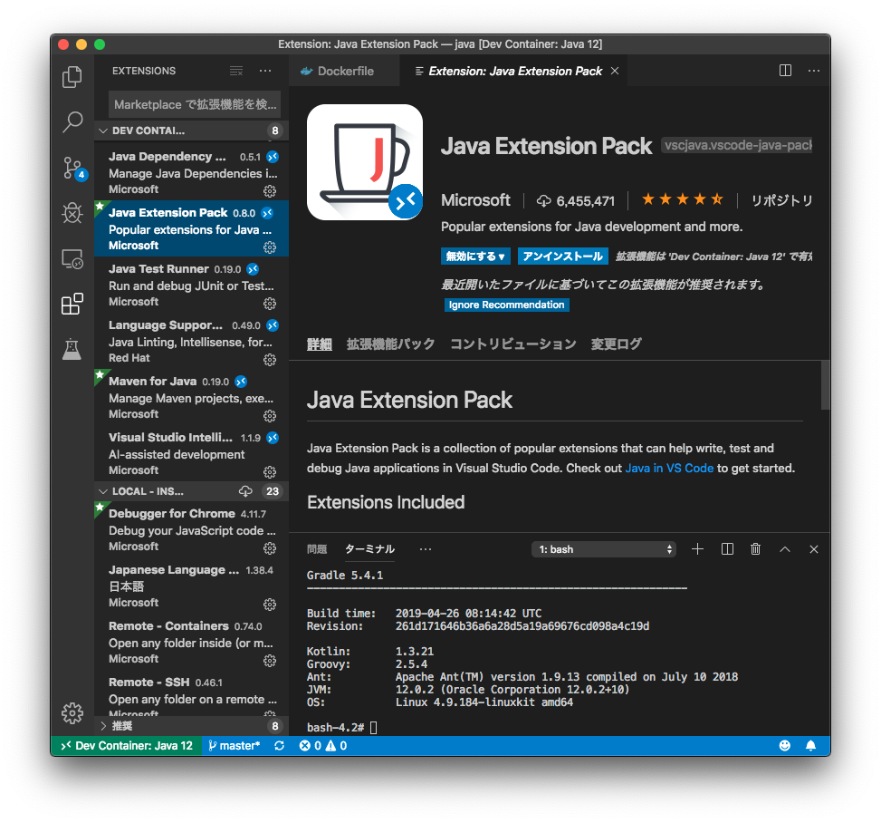Close the Java Extension Pack tab
881x823 pixels.
[615, 71]
